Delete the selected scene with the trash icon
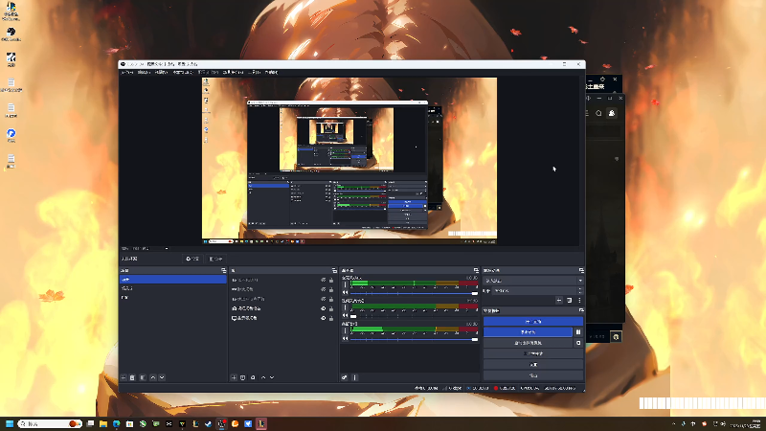 pyautogui.click(x=132, y=377)
